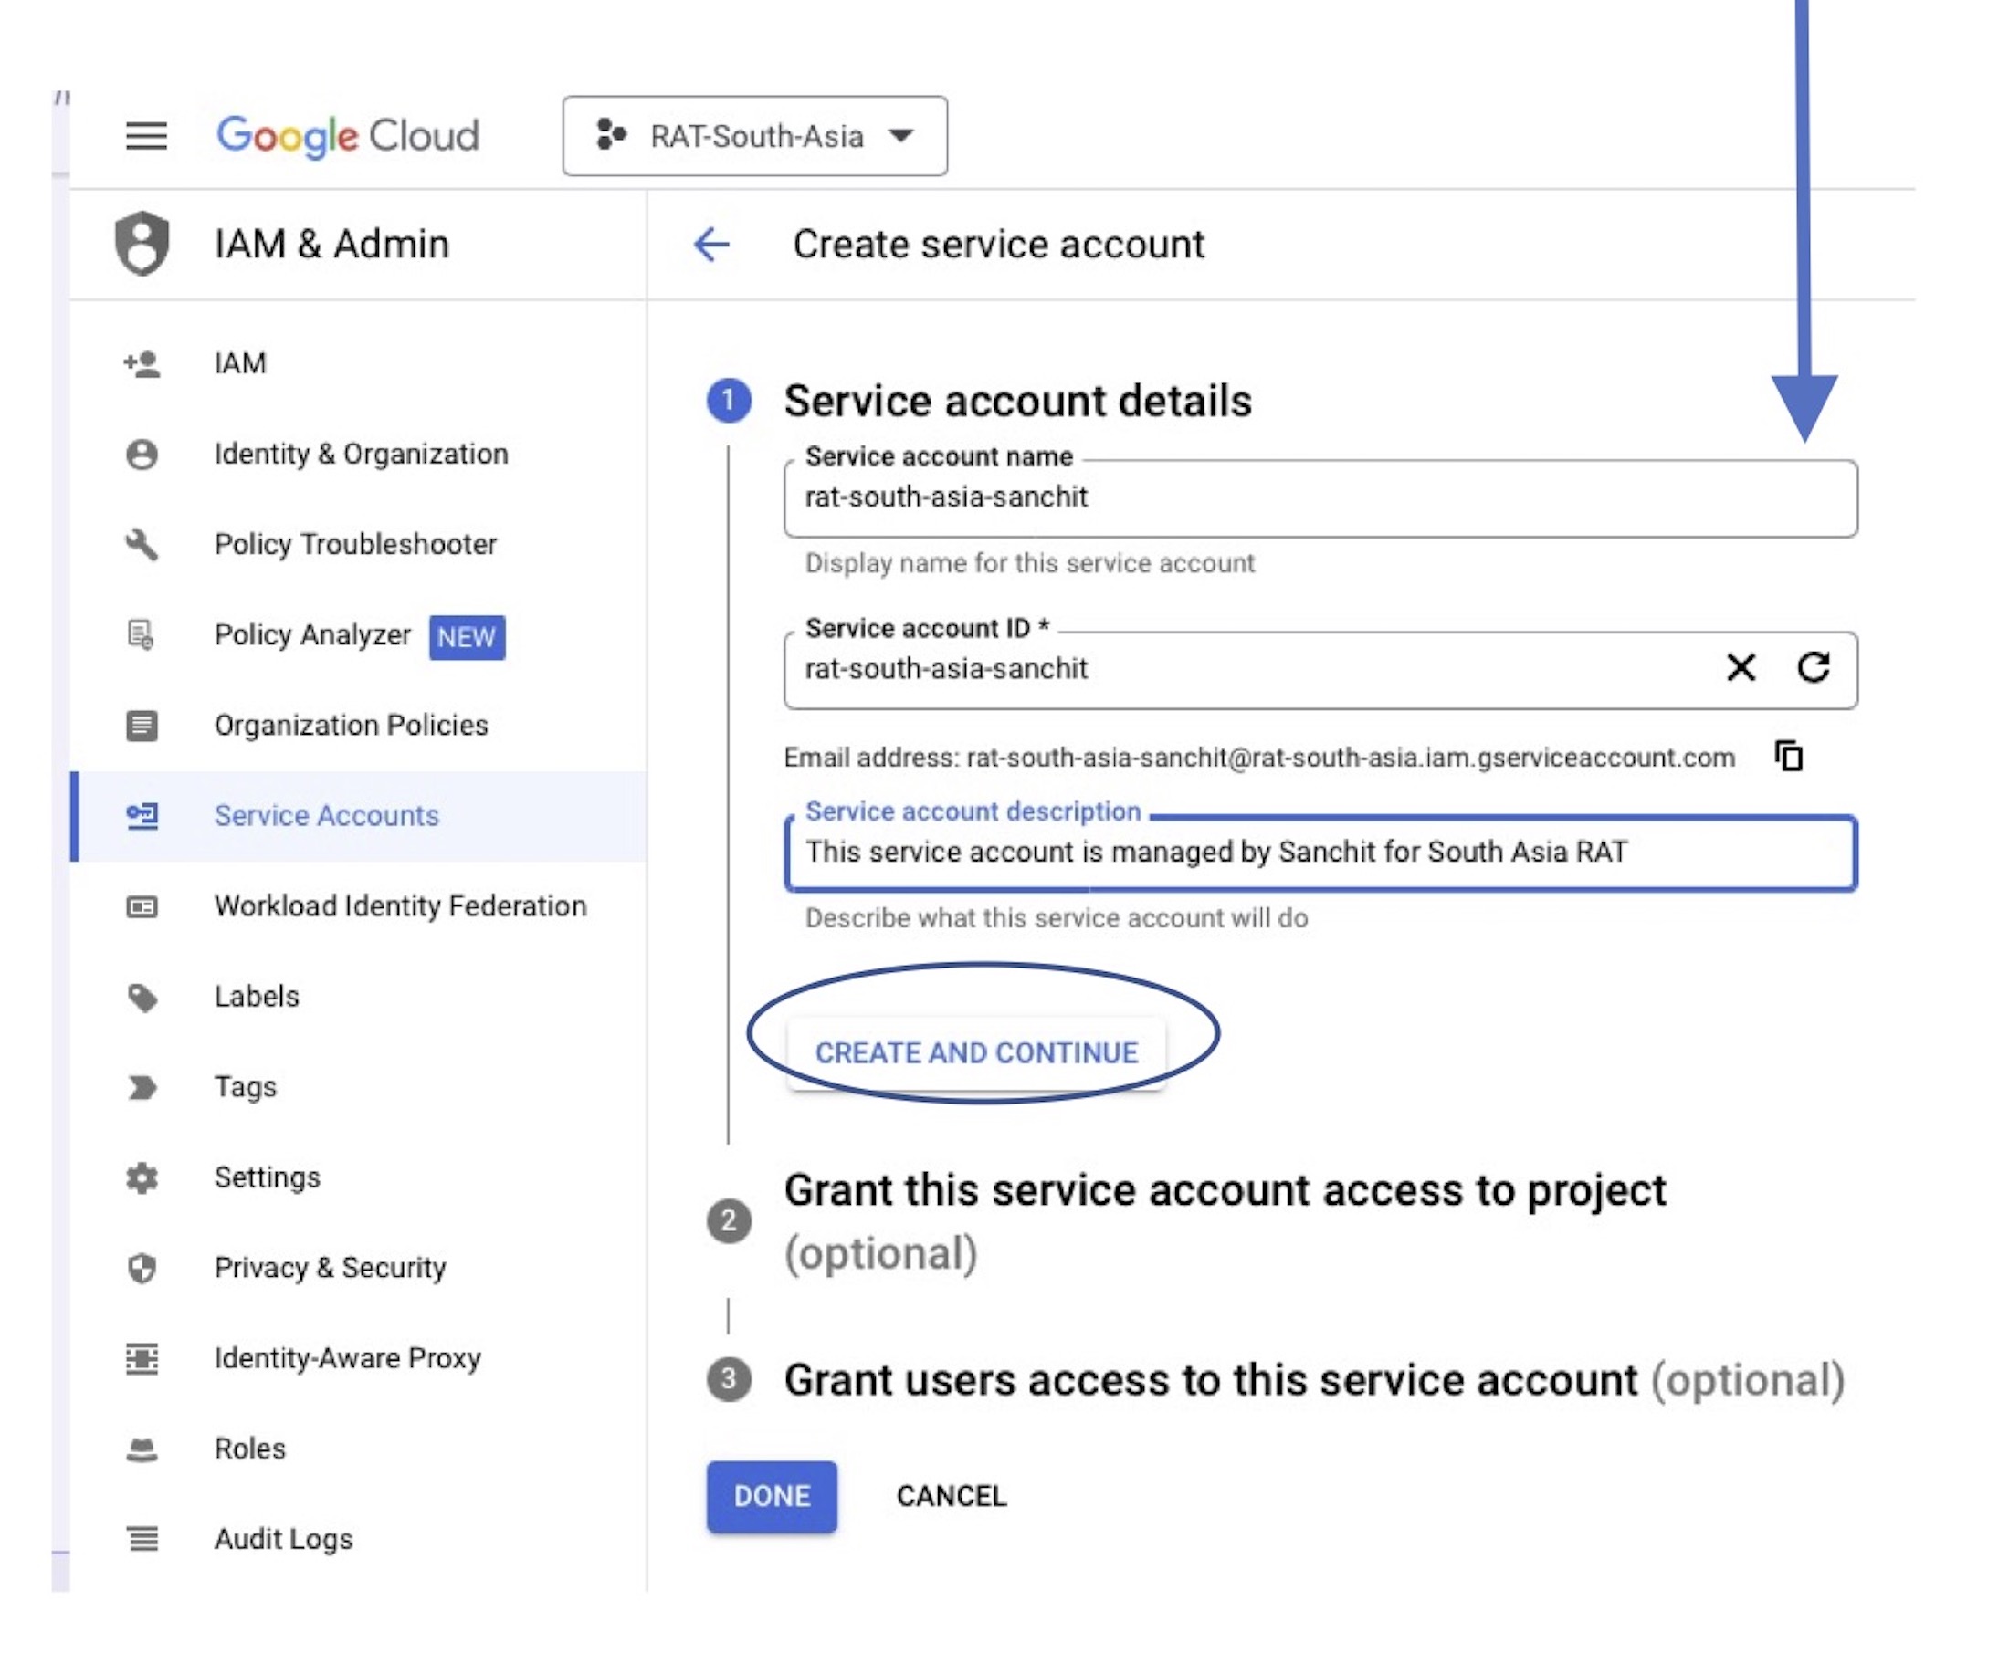Viewport: 2009px width, 1674px height.
Task: Open the RAT-South-Asia project selector
Action: (755, 136)
